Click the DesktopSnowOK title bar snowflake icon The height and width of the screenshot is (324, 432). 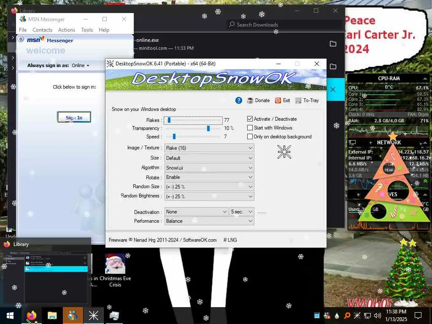click(110, 64)
